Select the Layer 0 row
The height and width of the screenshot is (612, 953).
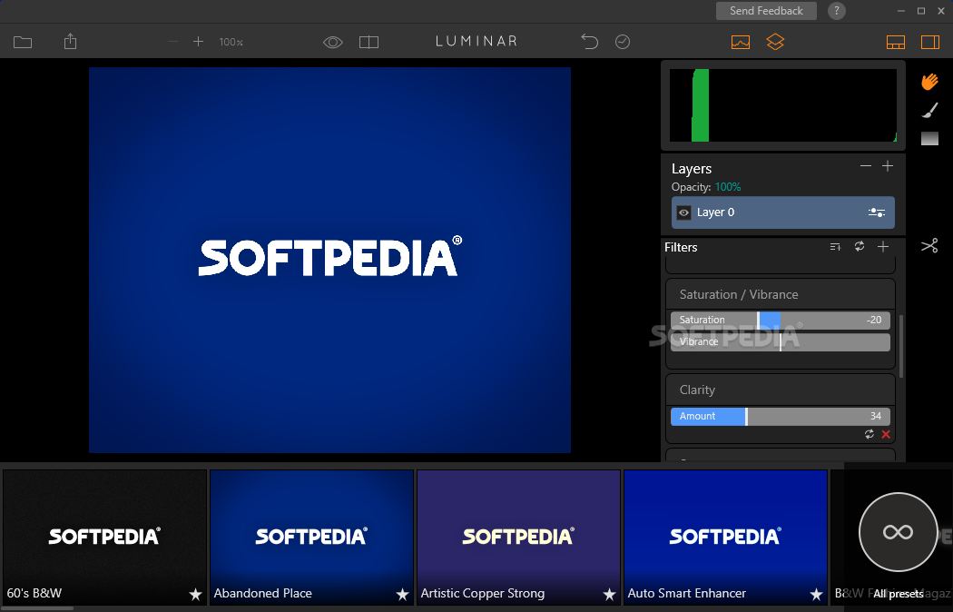[782, 212]
